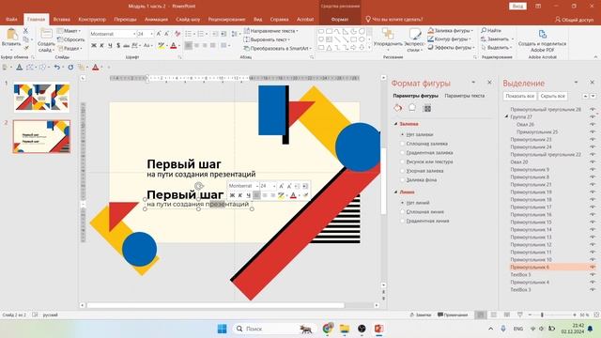Image resolution: width=601 pixels, height=338 pixels.
Task: Toggle visibility eye for TextBox 5
Action: [593, 274]
